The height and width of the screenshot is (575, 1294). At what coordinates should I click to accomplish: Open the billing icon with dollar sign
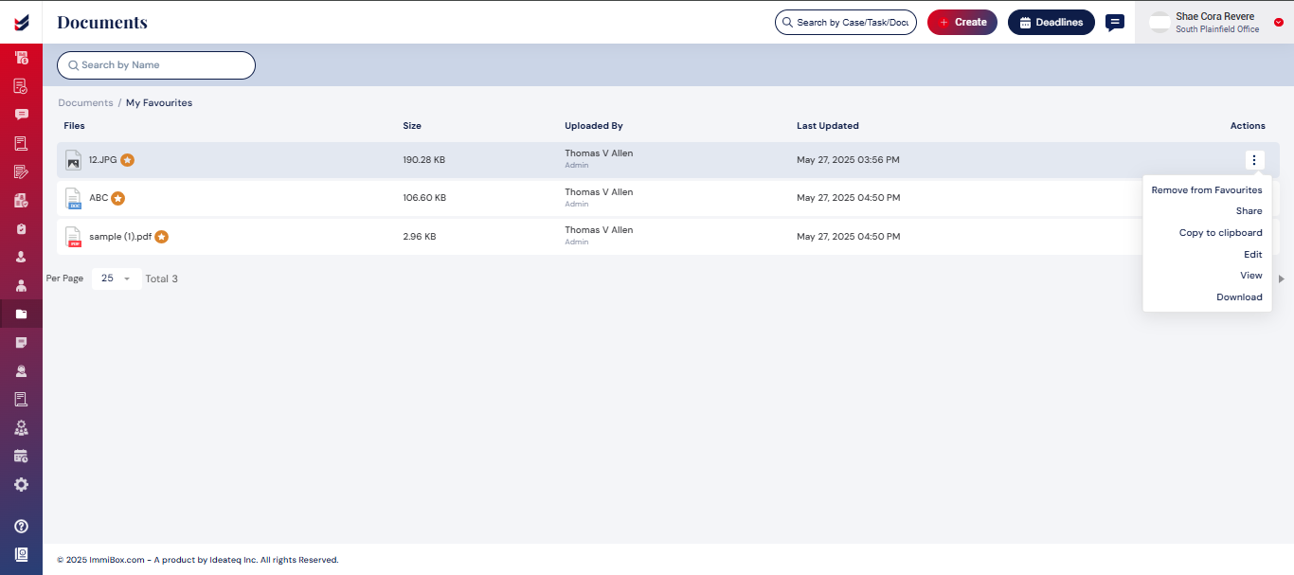coord(21,57)
